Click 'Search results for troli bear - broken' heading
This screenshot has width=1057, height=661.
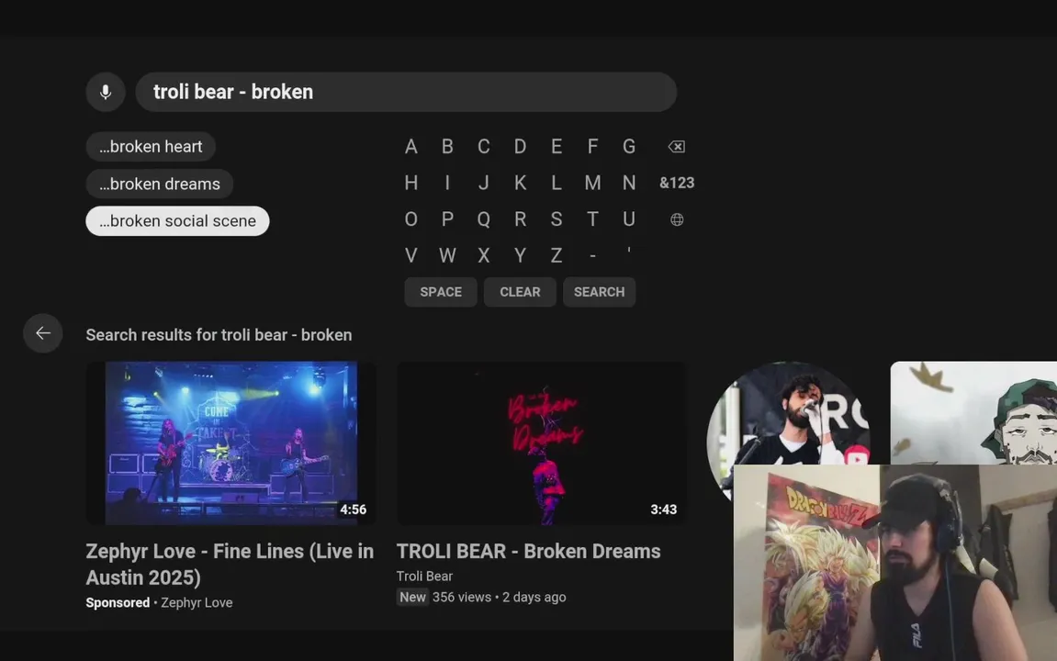(219, 335)
